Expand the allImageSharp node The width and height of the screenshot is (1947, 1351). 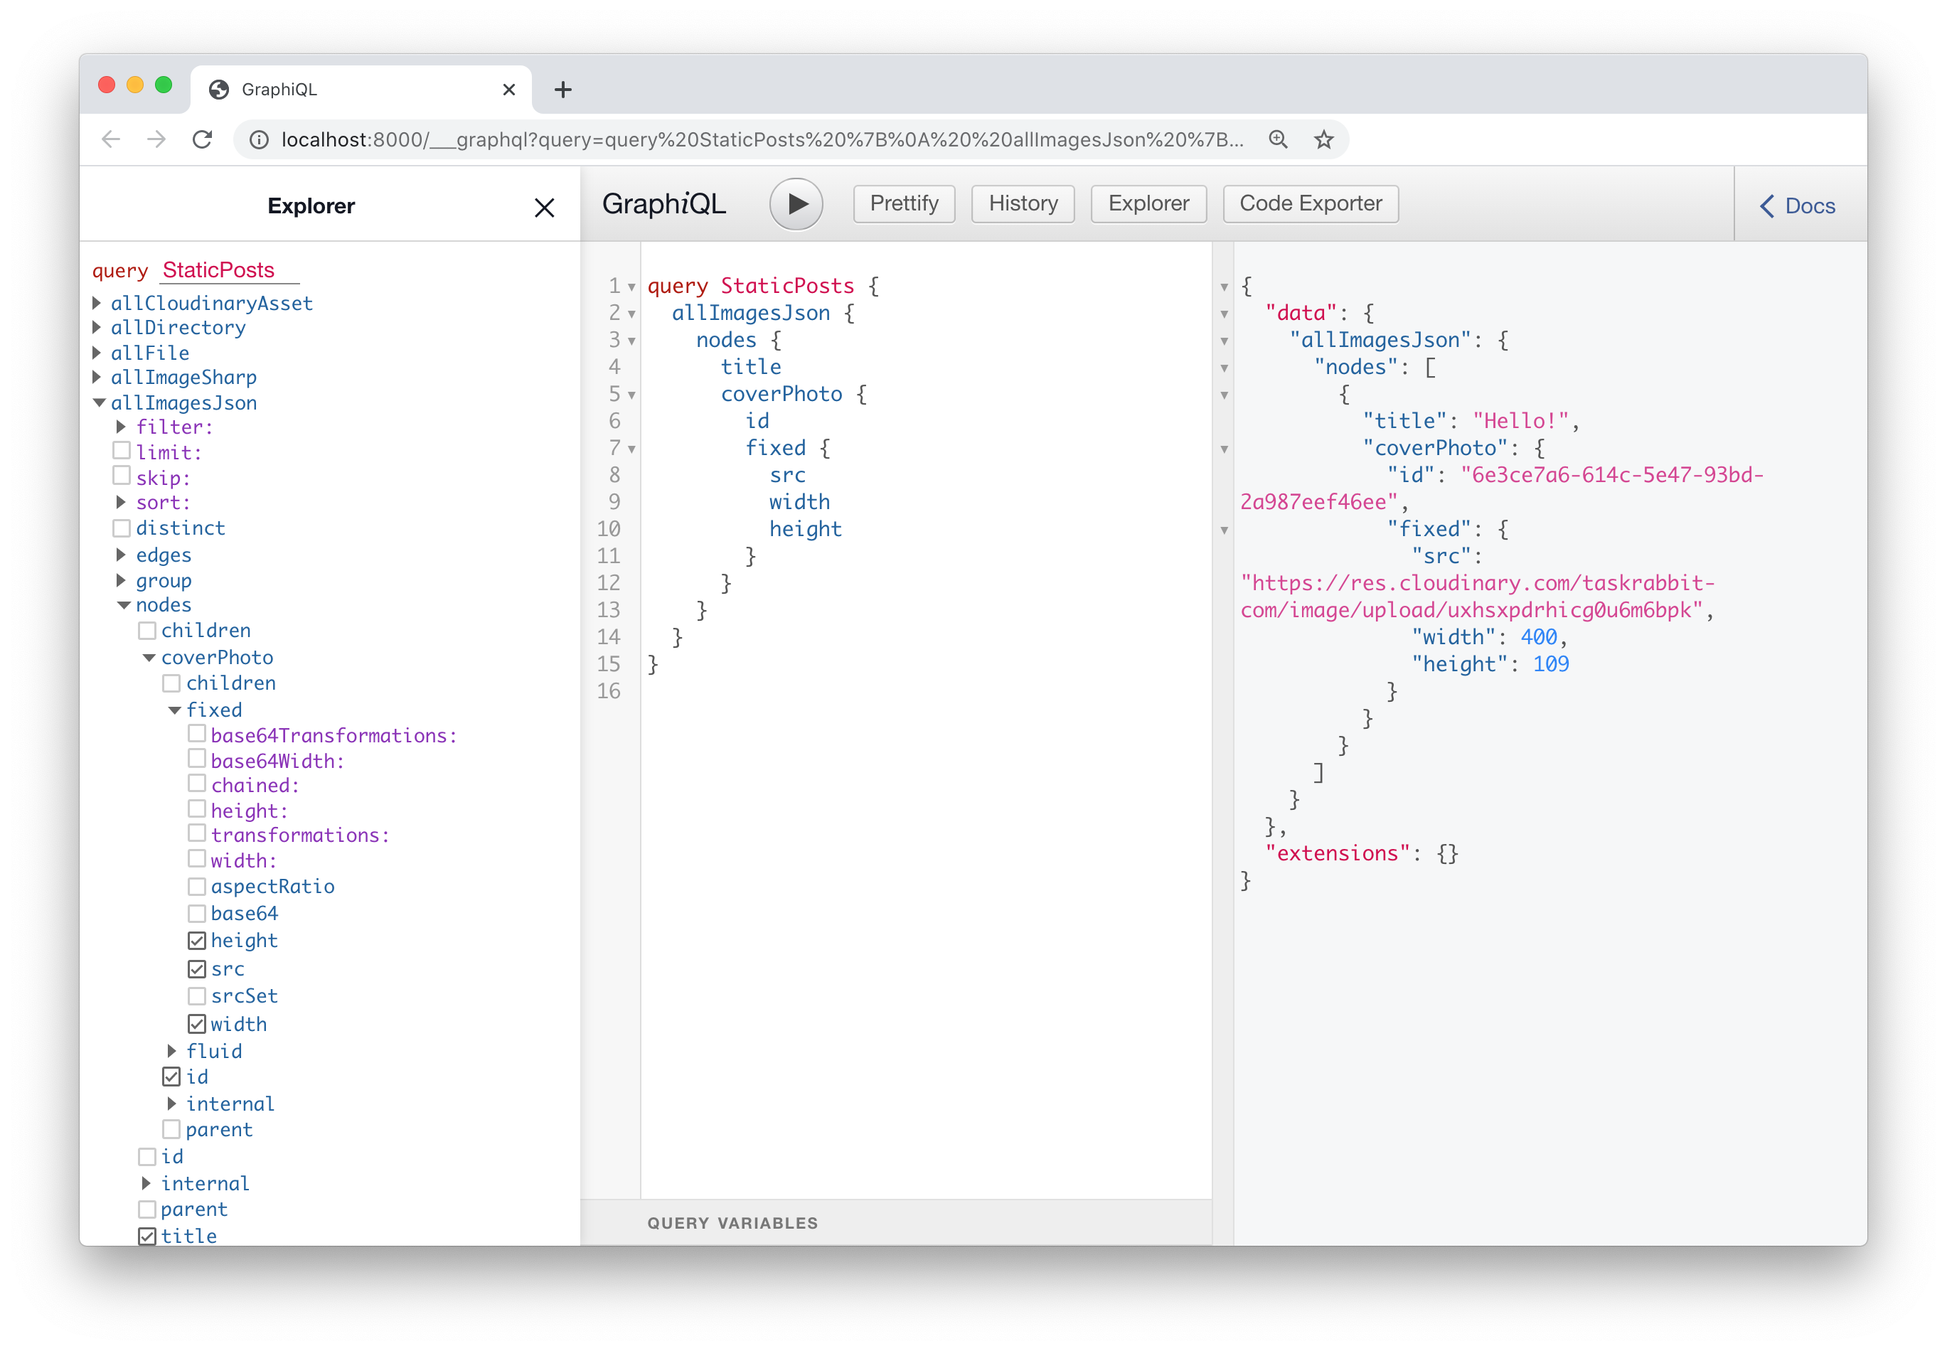click(x=96, y=377)
